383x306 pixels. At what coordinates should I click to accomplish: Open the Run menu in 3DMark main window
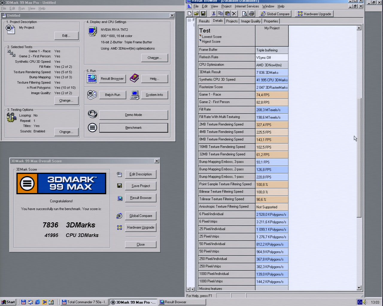click(22, 8)
